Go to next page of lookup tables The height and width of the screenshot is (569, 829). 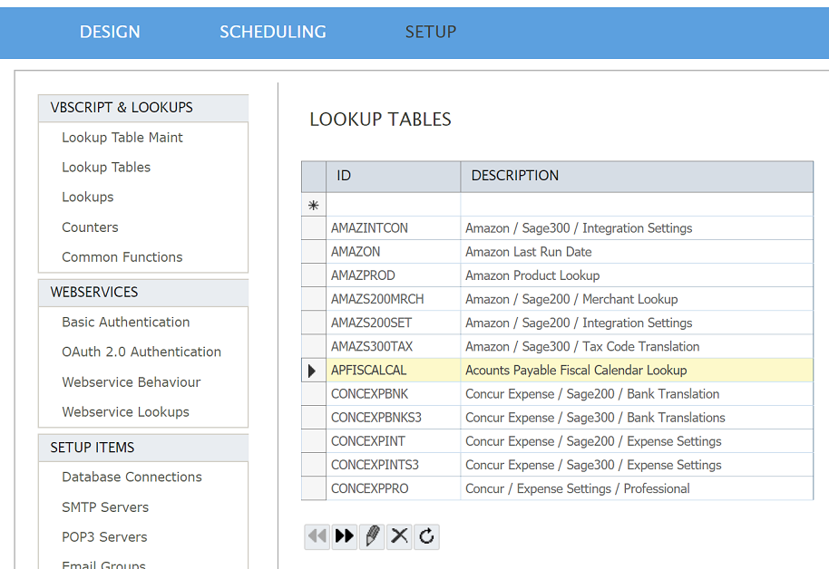click(x=345, y=536)
